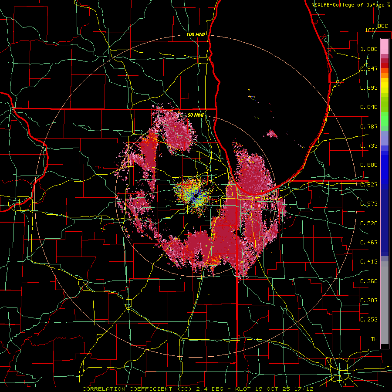
Task: Select the 0.840 legend value
Action: 369,107
